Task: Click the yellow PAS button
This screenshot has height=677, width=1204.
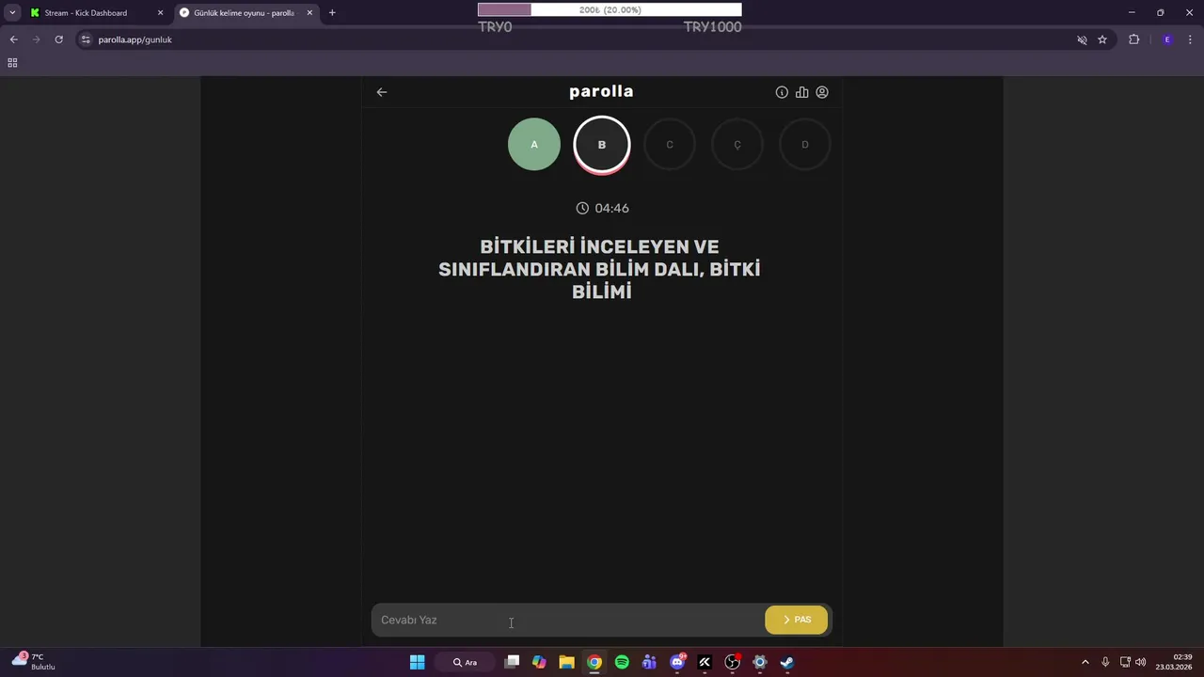Action: coord(797,620)
